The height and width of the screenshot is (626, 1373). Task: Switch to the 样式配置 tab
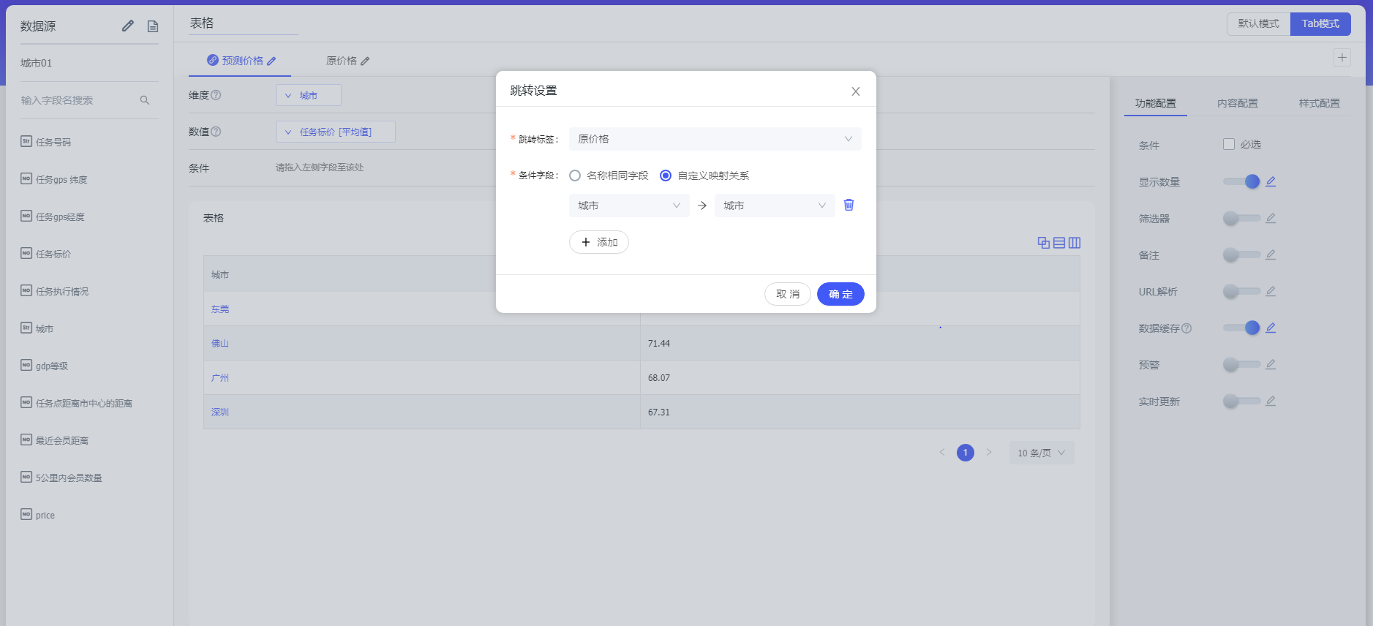point(1319,103)
